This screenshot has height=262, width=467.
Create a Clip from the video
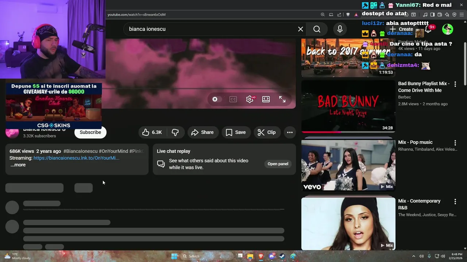tap(267, 132)
